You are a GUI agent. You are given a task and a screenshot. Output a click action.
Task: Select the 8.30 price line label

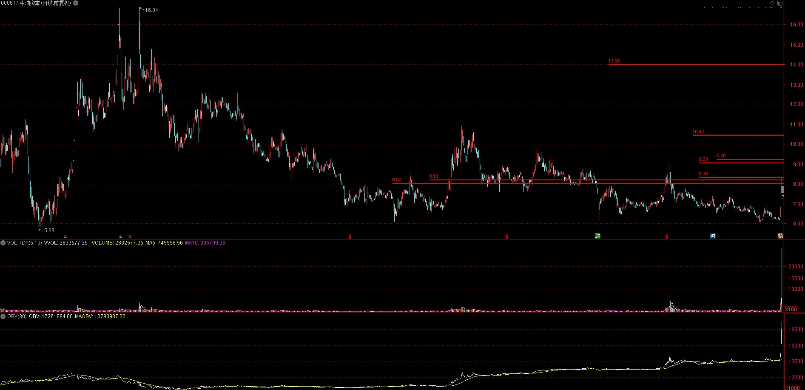point(703,174)
